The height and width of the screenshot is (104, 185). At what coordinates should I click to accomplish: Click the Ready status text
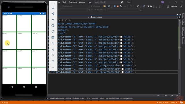tap(6, 103)
